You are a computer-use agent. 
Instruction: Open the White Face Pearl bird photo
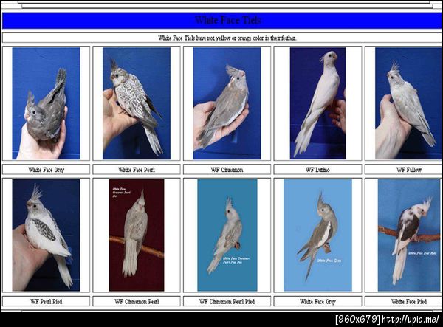point(137,103)
